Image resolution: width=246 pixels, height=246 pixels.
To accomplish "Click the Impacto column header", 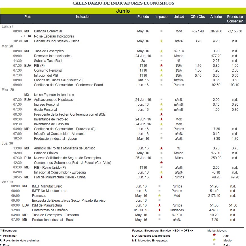I will tap(161, 17).
